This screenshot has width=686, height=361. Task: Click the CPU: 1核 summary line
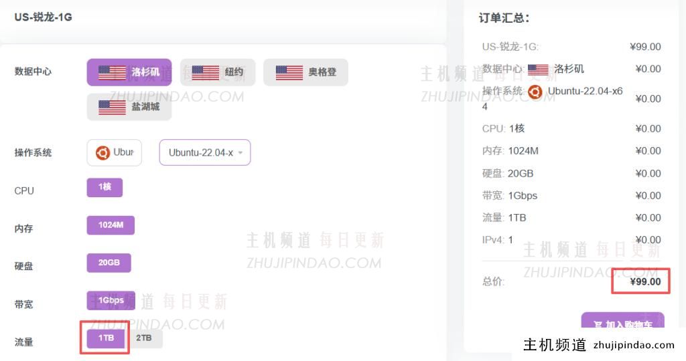click(503, 129)
